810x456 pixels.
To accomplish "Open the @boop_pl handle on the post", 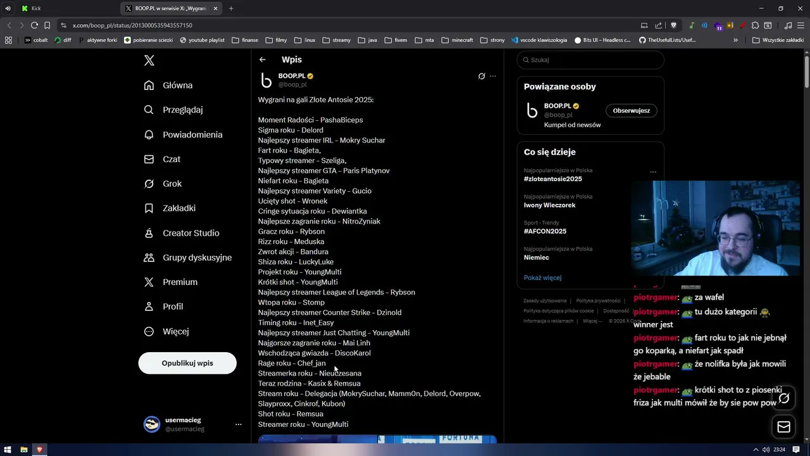I will point(292,84).
